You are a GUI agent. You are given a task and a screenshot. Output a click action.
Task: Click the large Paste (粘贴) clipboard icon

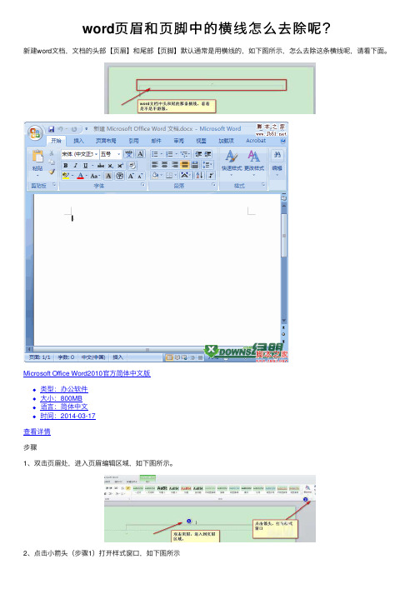pyautogui.click(x=37, y=157)
